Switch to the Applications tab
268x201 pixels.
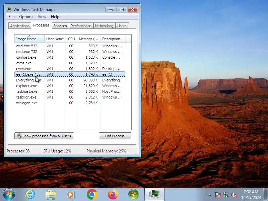click(x=20, y=26)
